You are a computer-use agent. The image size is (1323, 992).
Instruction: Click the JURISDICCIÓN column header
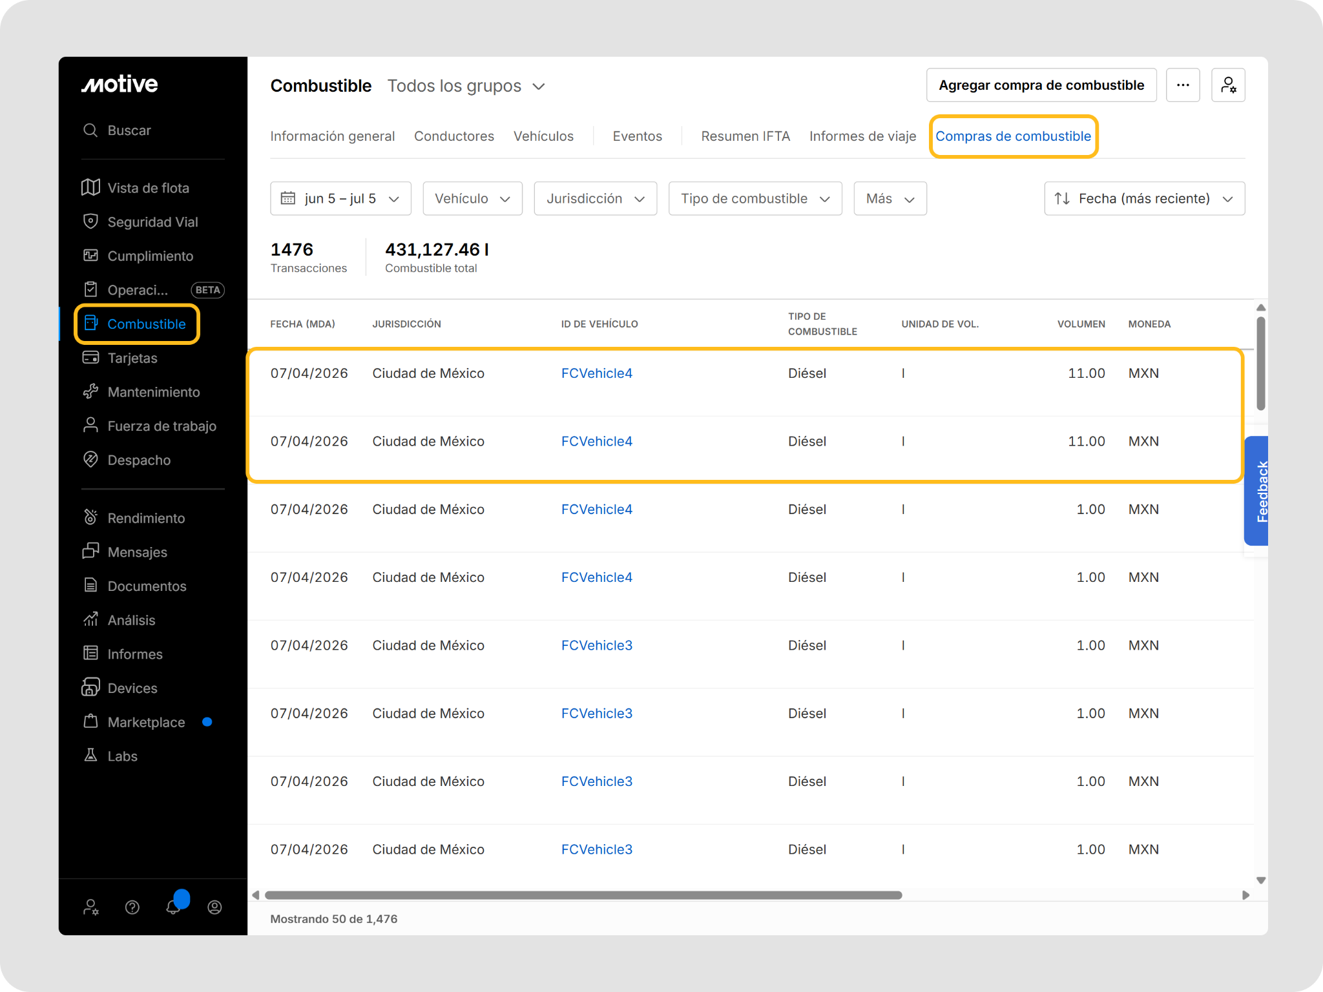click(406, 324)
